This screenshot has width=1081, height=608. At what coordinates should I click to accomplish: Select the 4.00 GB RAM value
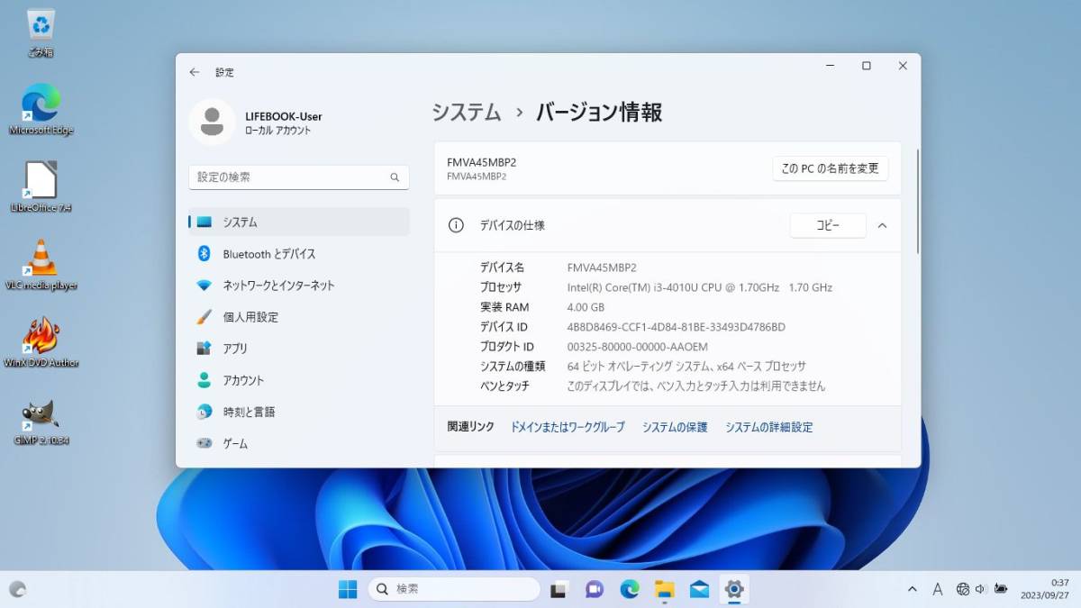pyautogui.click(x=588, y=307)
